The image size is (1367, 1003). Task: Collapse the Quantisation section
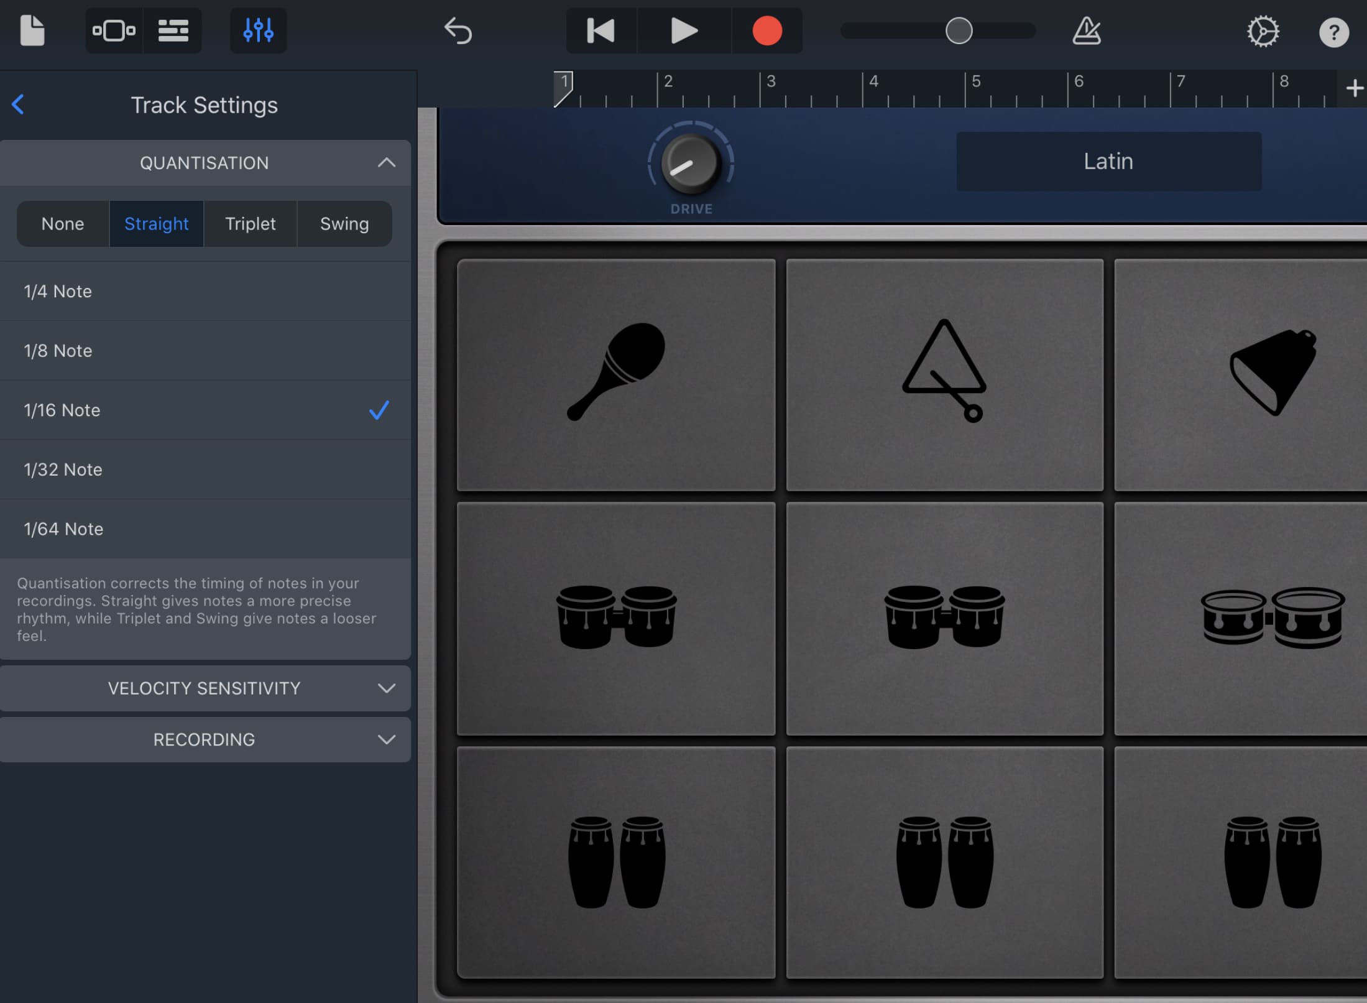[387, 162]
